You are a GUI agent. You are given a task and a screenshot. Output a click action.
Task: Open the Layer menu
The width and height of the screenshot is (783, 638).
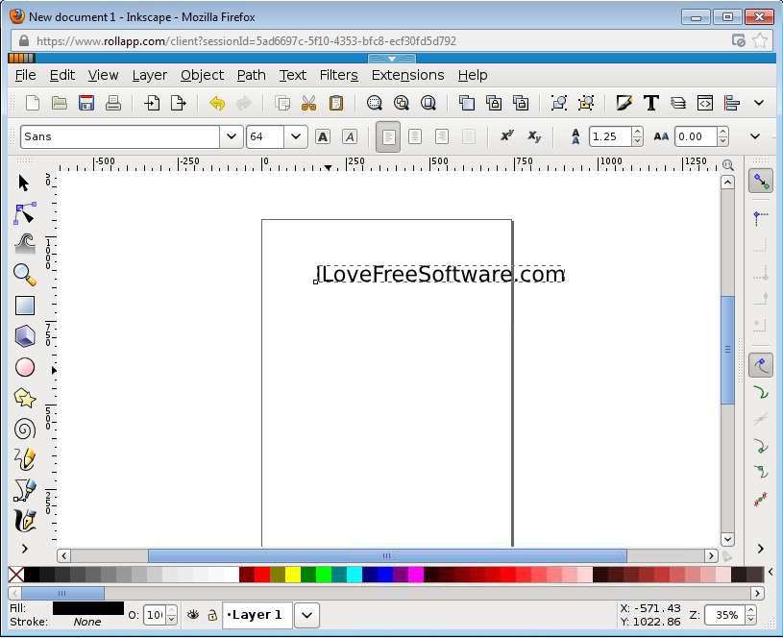point(149,75)
